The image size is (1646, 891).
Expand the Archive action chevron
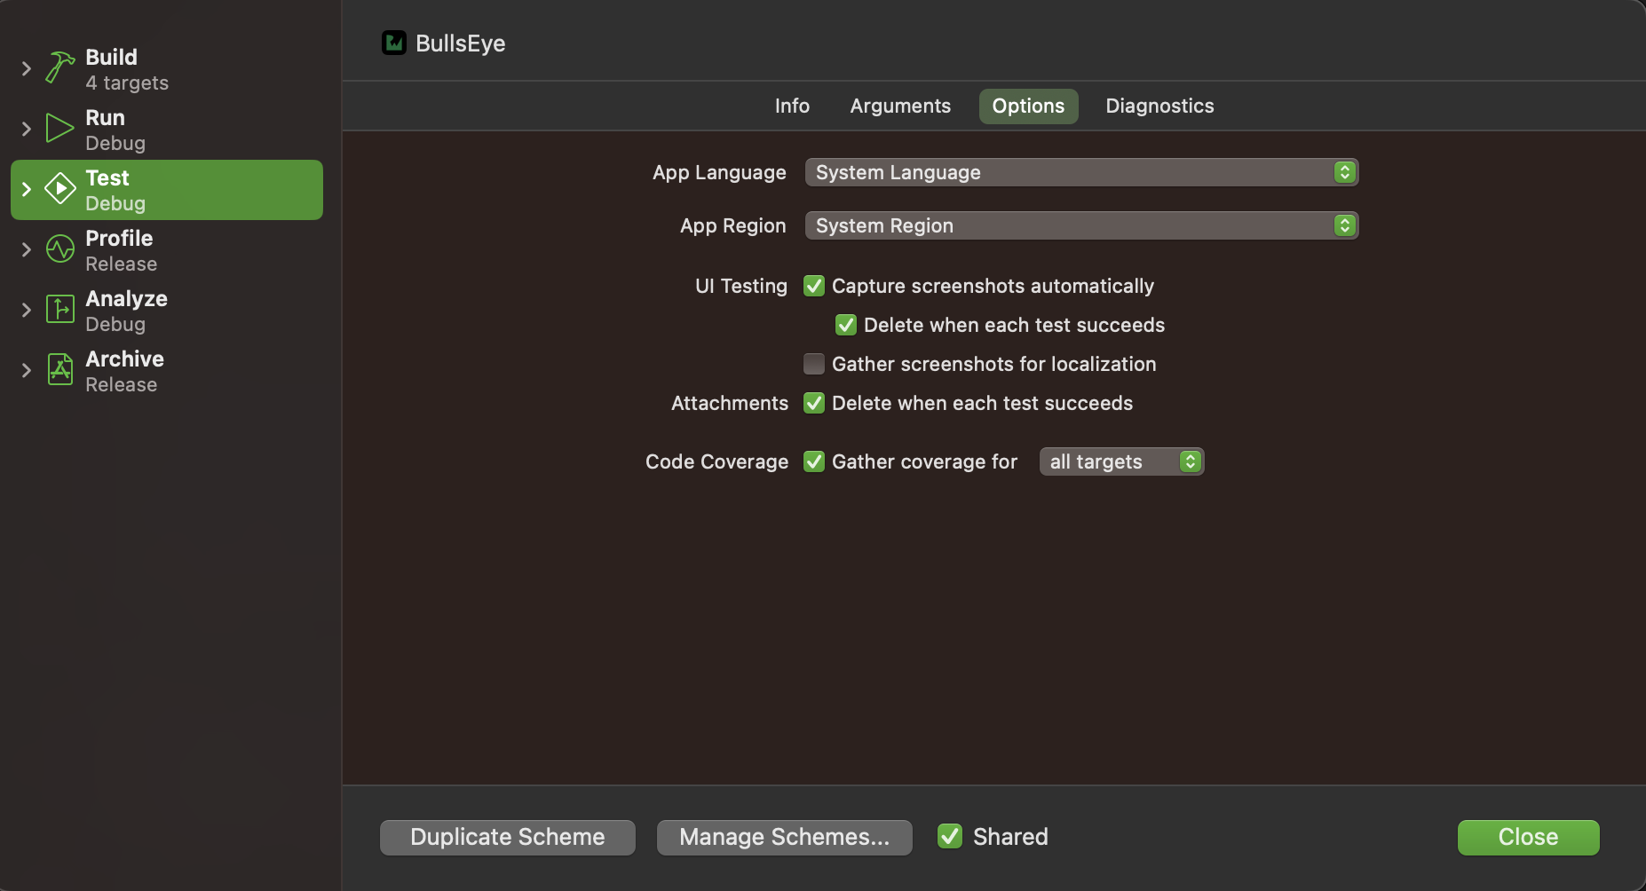tap(26, 370)
